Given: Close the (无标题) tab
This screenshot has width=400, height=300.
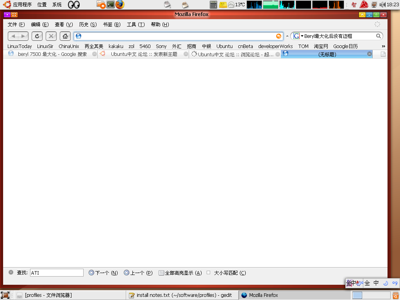Looking at the screenshot, I should (x=370, y=54).
